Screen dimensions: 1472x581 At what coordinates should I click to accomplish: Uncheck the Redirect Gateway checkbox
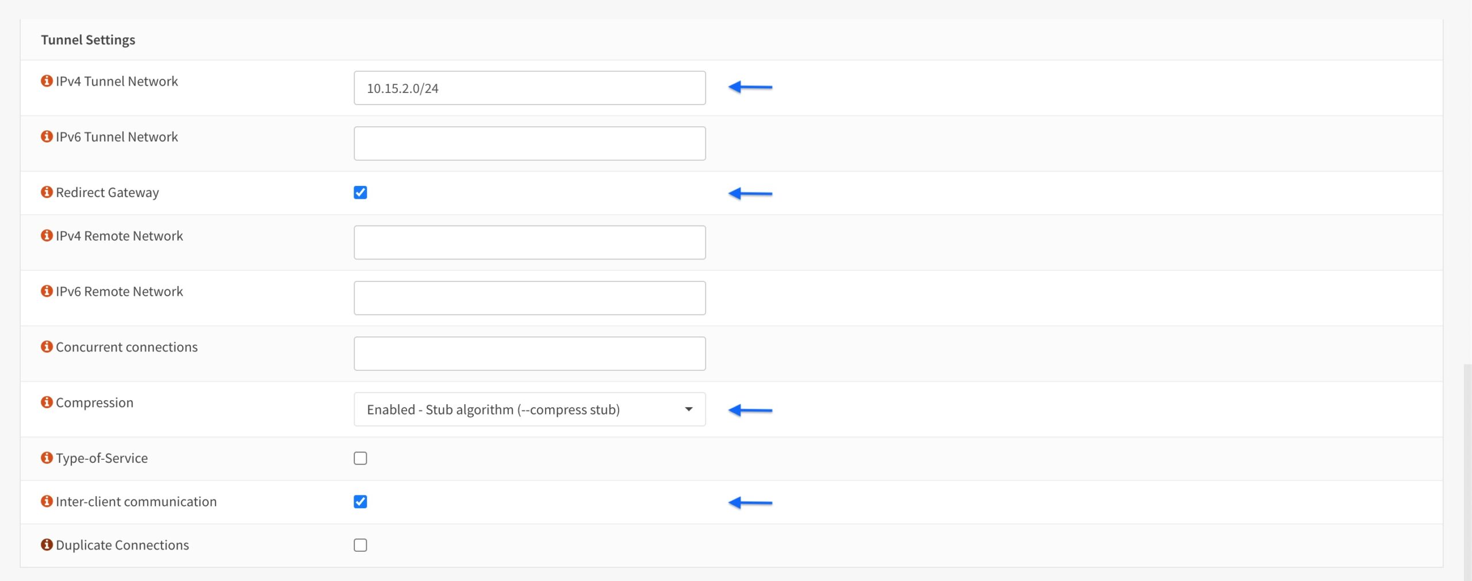pyautogui.click(x=361, y=192)
